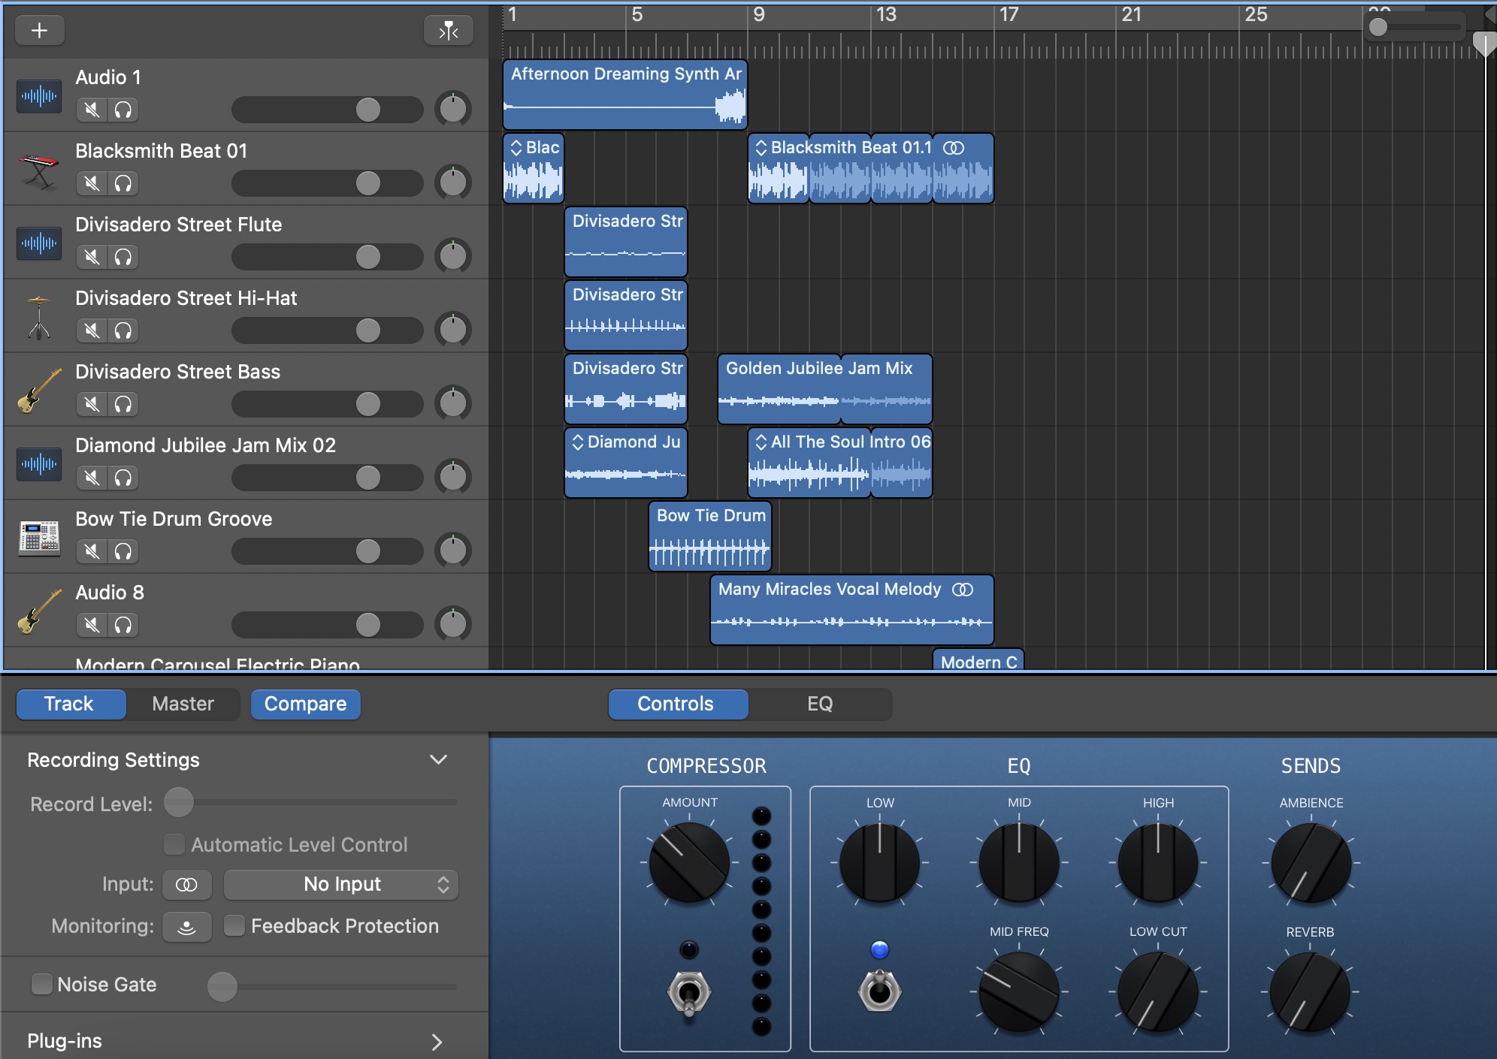Toggle the stereo input format icon
The width and height of the screenshot is (1497, 1059).
186,885
